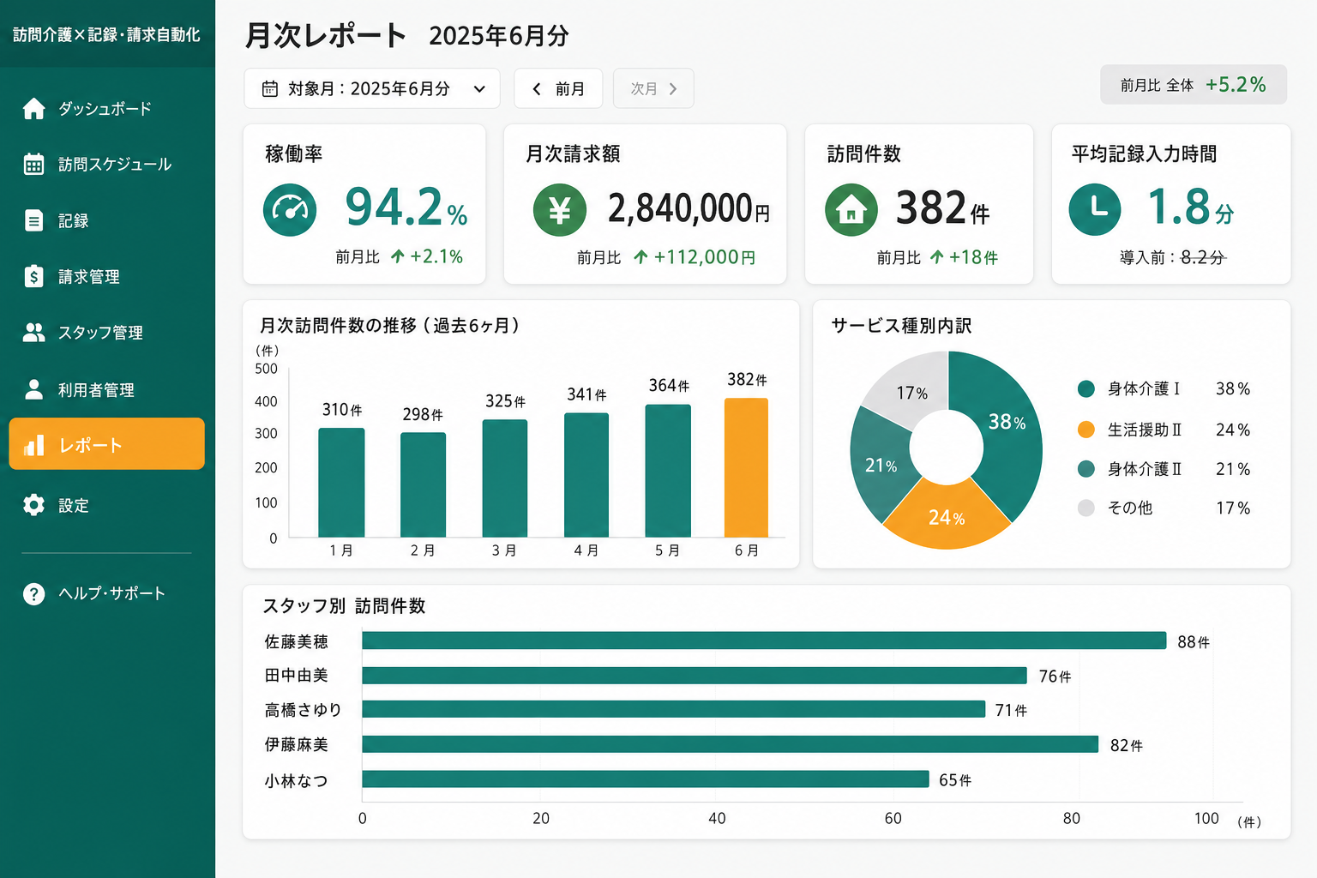Image resolution: width=1317 pixels, height=878 pixels.
Task: Click the calendar icon in 対象月 selector
Action: [269, 88]
